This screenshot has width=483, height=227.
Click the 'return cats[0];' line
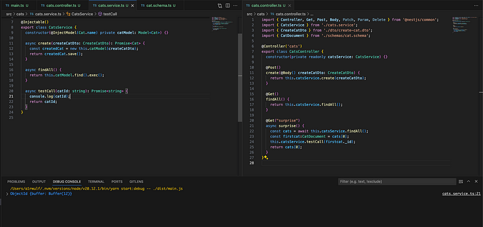(x=286, y=147)
